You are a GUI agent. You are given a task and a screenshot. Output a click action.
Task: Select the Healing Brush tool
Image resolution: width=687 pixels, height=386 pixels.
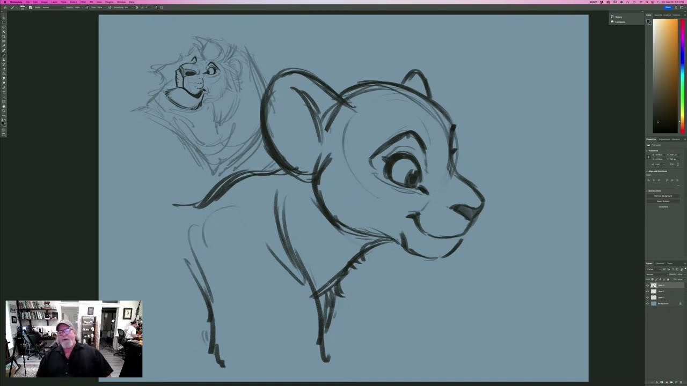pos(4,50)
